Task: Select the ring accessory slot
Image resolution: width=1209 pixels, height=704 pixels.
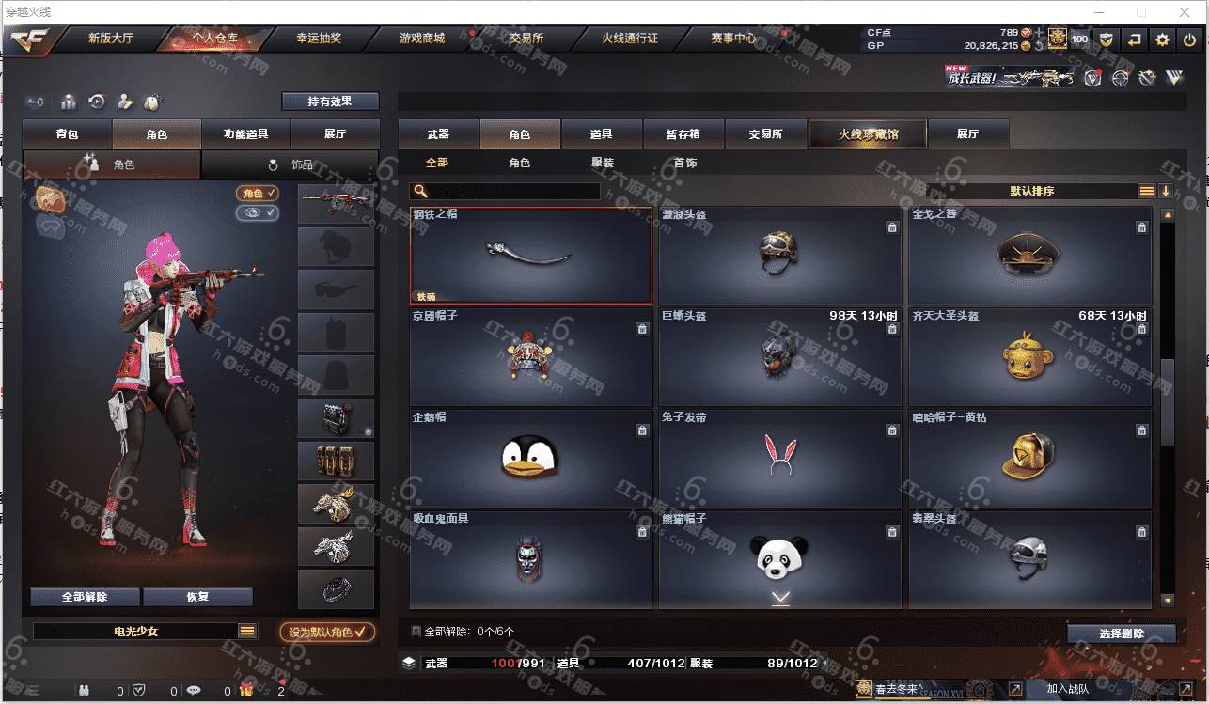Action: (336, 589)
